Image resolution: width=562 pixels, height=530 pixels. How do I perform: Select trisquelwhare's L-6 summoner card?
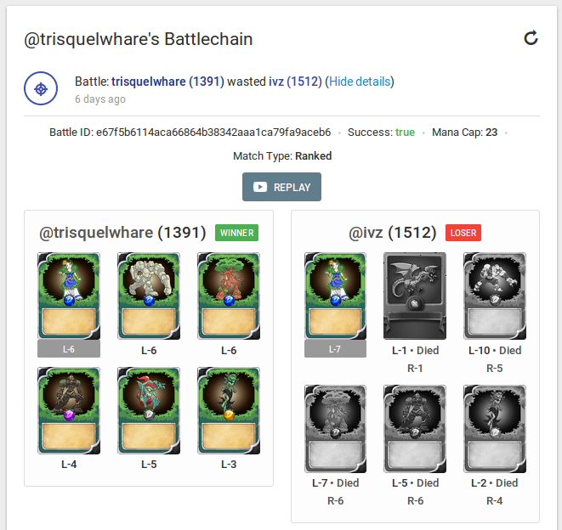[x=69, y=296]
